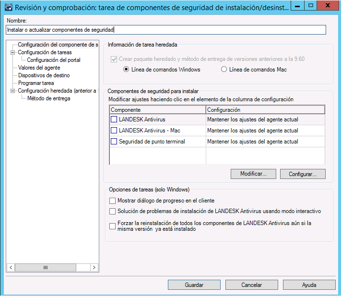The image size is (341, 297).
Task: Open Configuración del portal tree item
Action: 53,60
